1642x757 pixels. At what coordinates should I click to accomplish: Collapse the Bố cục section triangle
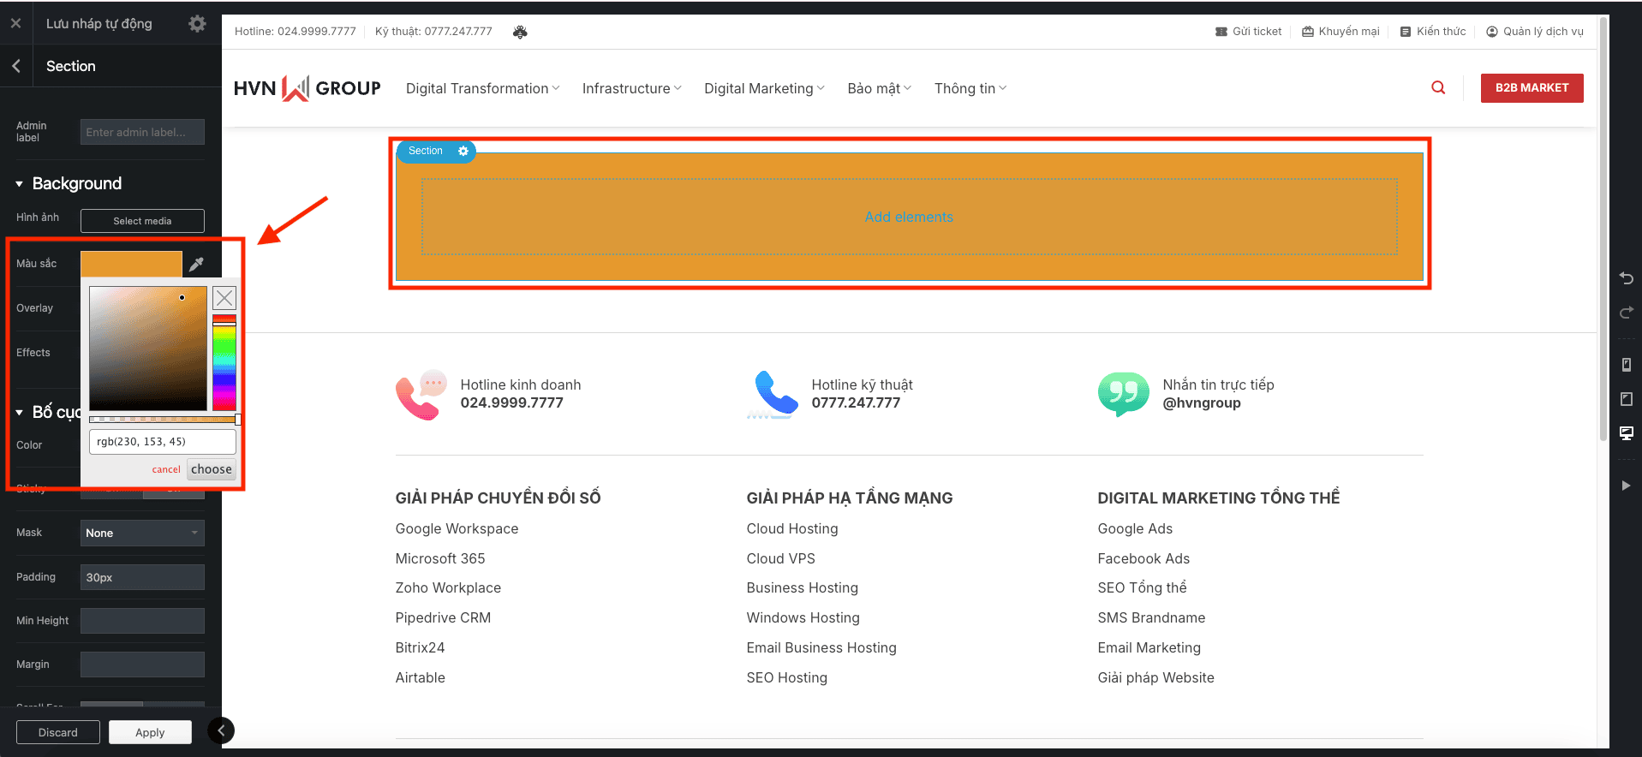click(x=19, y=413)
